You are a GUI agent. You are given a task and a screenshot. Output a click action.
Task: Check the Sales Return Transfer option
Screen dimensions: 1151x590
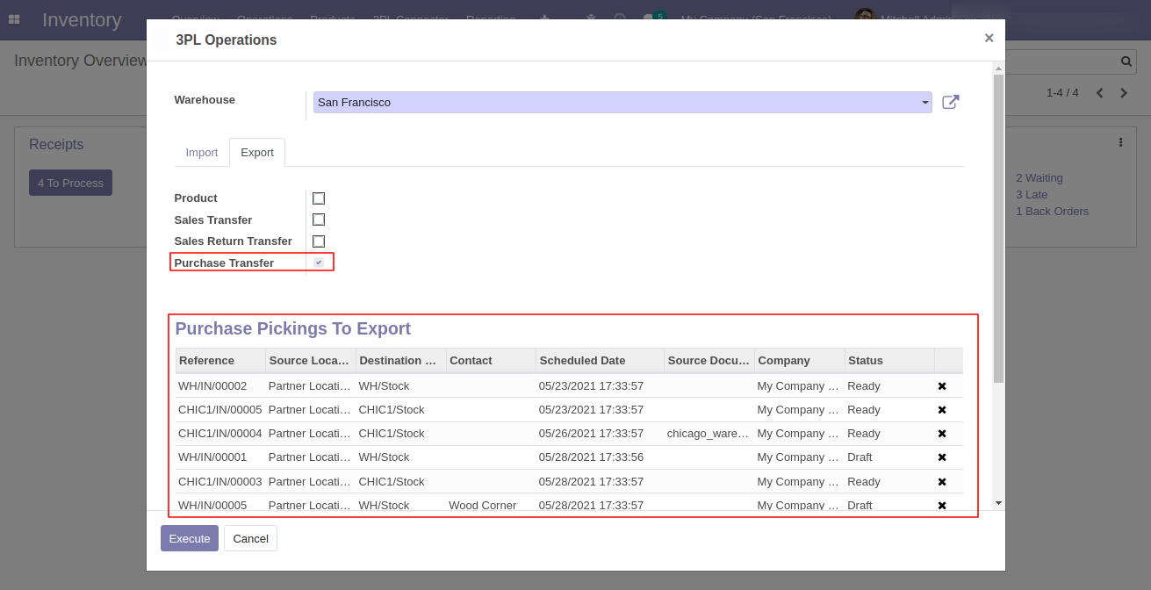point(319,241)
